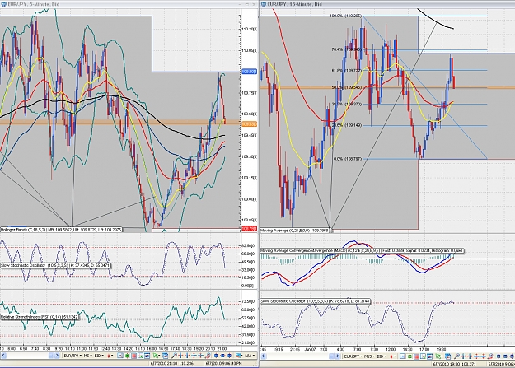Image resolution: width=515 pixels, height=368 pixels.
Task: Click the scroll-right arrow under the 5-minute chart
Action: click(57, 356)
